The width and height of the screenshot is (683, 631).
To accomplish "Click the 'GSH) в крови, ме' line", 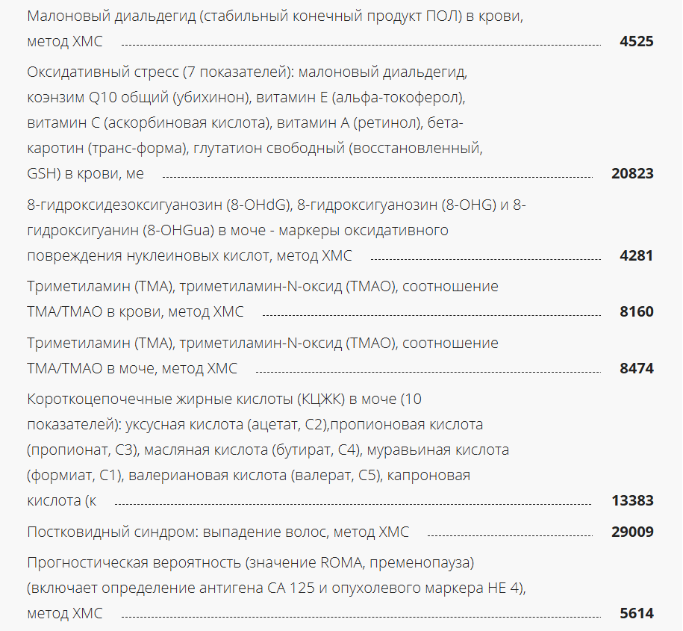I will point(85,173).
